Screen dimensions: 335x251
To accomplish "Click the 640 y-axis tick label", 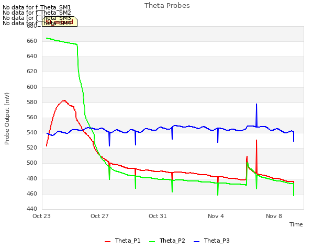I will click(x=32, y=56).
